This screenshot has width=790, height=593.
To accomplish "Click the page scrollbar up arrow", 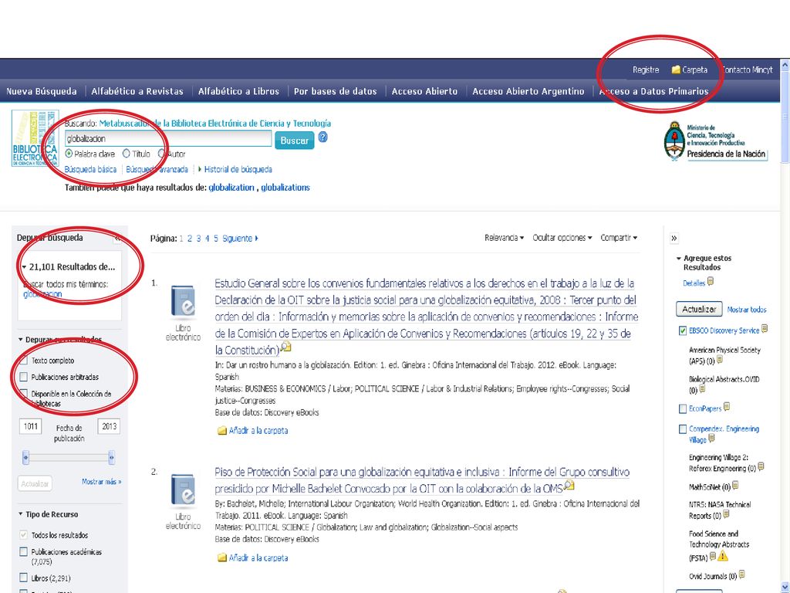I will tap(785, 65).
